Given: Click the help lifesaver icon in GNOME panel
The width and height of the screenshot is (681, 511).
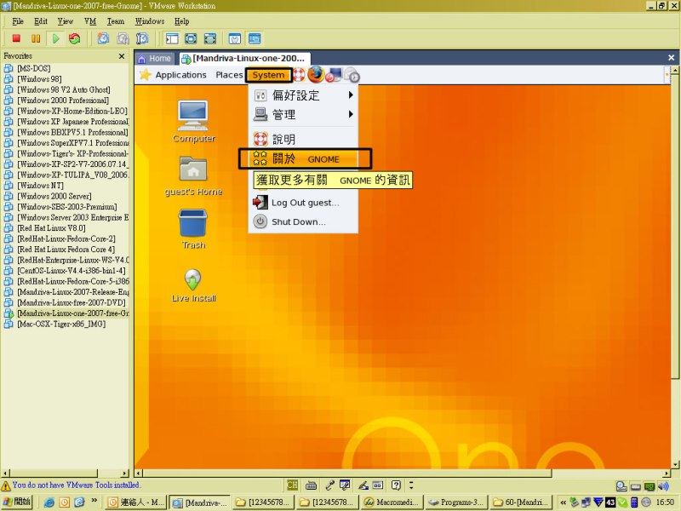Looking at the screenshot, I should (299, 75).
